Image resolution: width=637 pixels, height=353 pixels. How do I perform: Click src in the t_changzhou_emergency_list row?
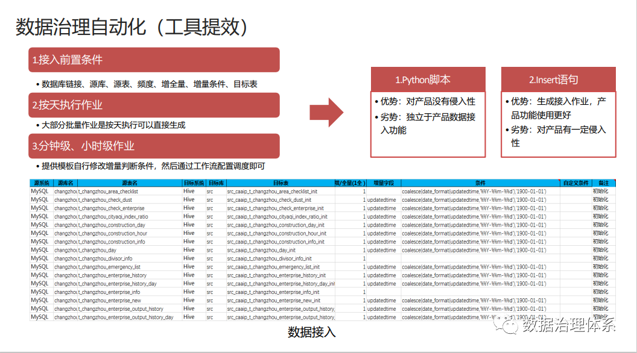[210, 267]
